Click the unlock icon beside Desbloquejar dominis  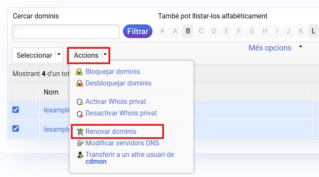[x=79, y=83]
